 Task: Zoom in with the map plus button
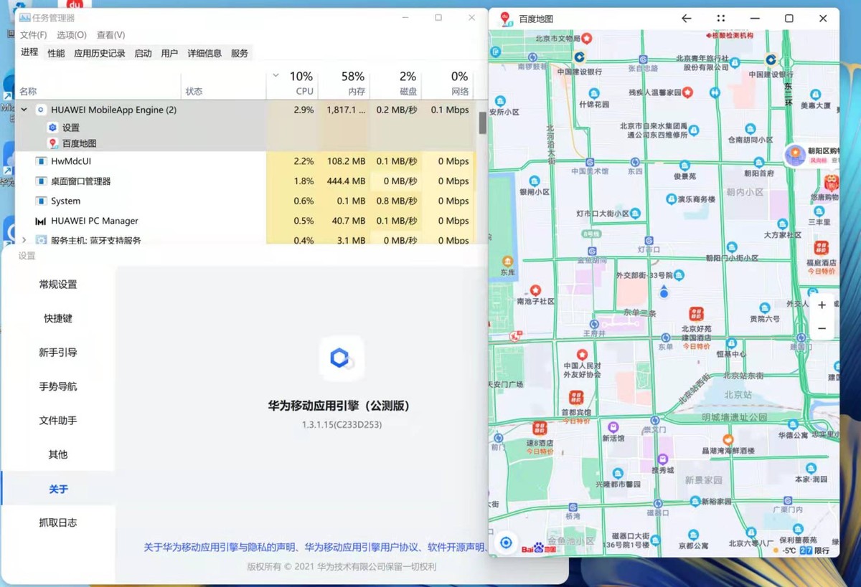[x=822, y=305]
